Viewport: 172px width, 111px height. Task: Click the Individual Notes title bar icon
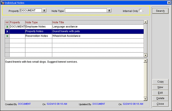pos(3,3)
